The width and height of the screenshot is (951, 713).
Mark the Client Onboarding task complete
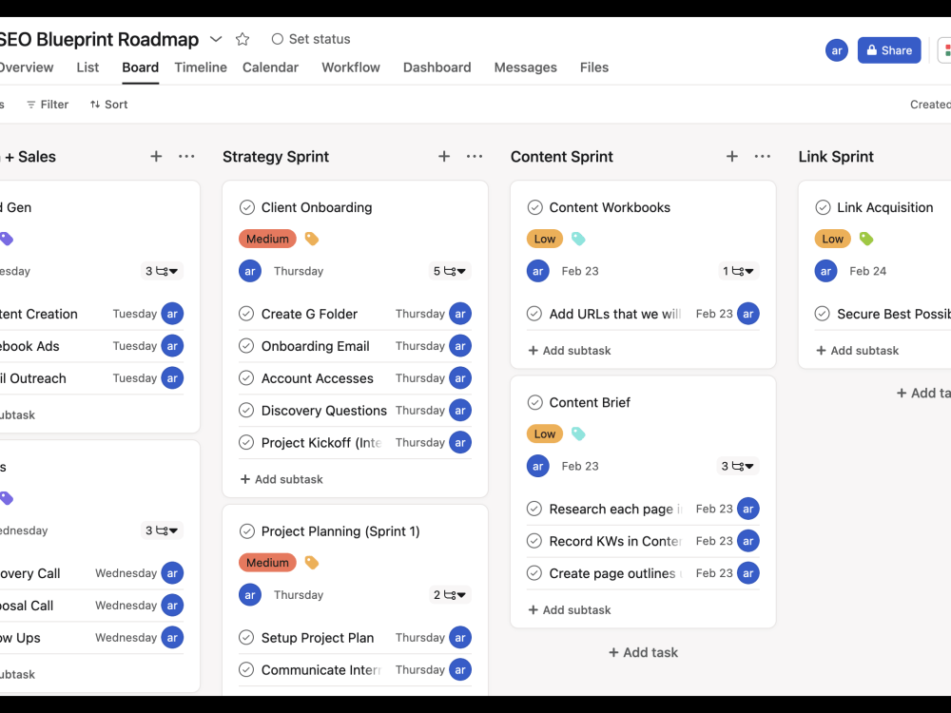[x=248, y=207]
